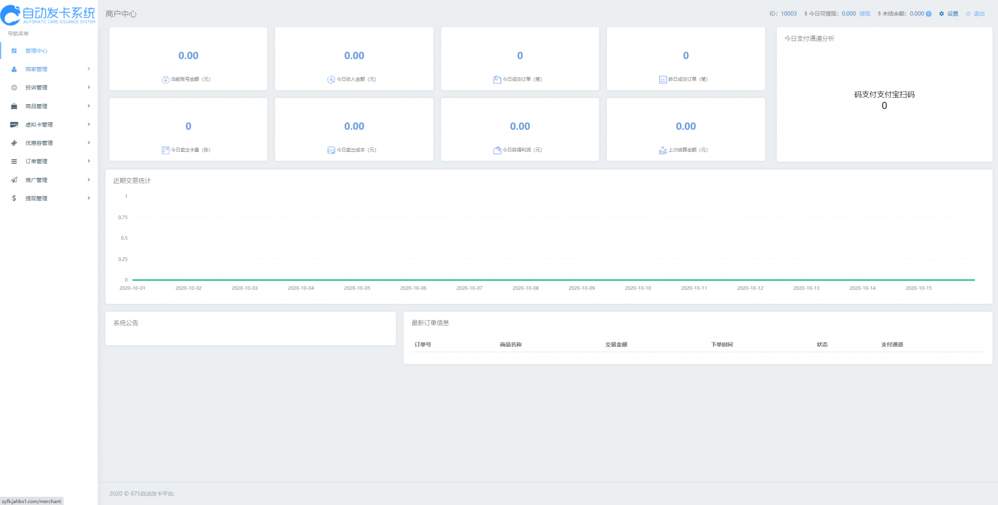The image size is (998, 505).
Task: Click the 商品管理 shopping bag icon
Action: [x=14, y=106]
